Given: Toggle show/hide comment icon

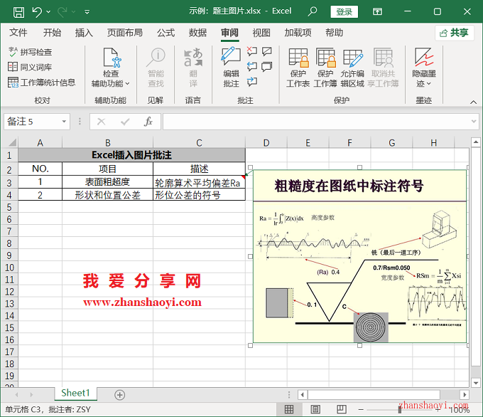Looking at the screenshot, I should (267, 51).
